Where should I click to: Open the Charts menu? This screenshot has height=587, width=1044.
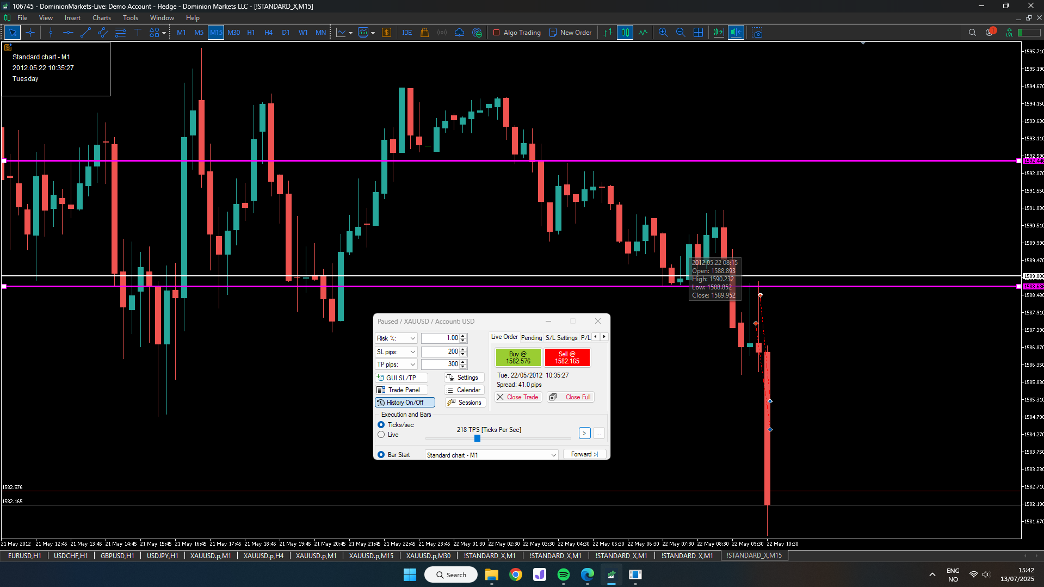(x=102, y=18)
